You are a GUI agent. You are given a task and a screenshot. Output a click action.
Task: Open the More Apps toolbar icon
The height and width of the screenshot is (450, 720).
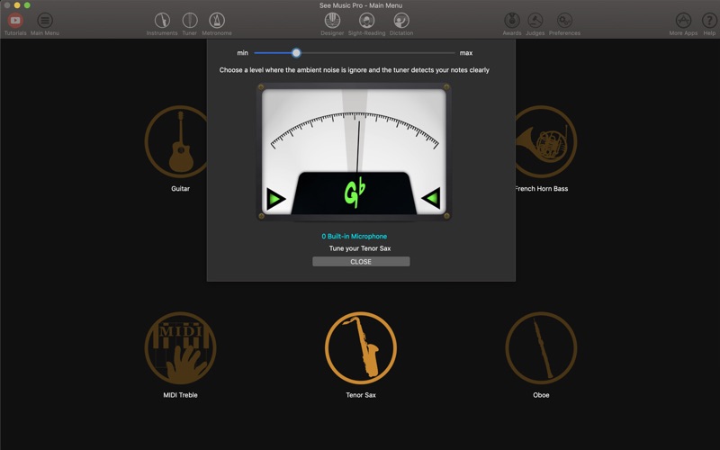click(x=683, y=21)
